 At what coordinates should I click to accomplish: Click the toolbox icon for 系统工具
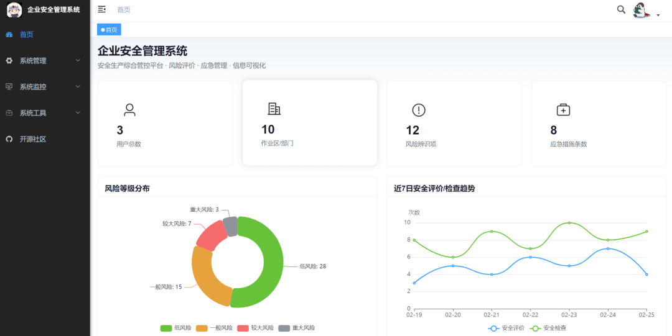click(9, 113)
